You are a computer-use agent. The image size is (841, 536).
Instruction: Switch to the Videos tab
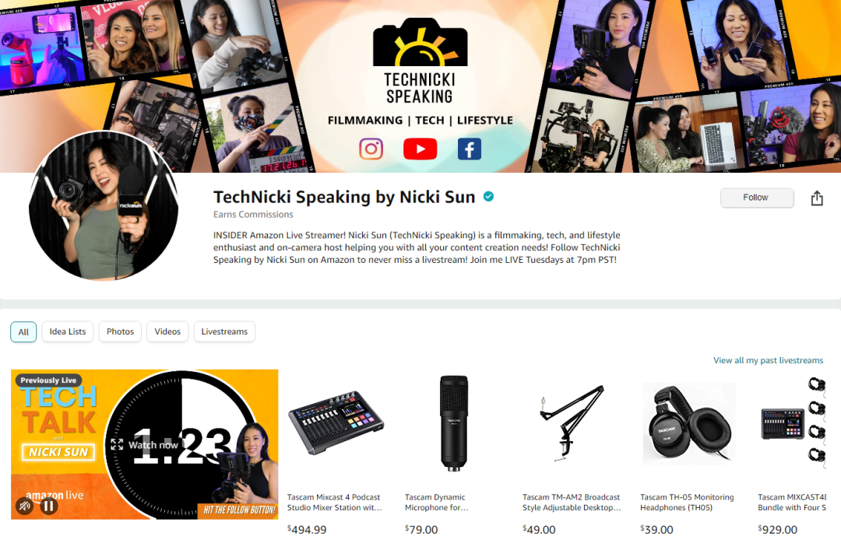pyautogui.click(x=167, y=331)
